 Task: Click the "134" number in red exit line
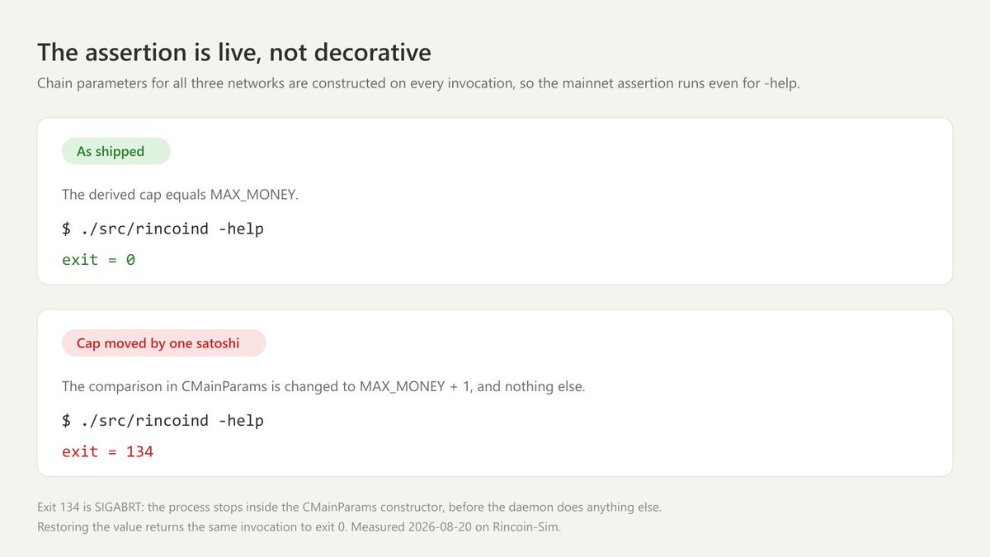point(140,452)
